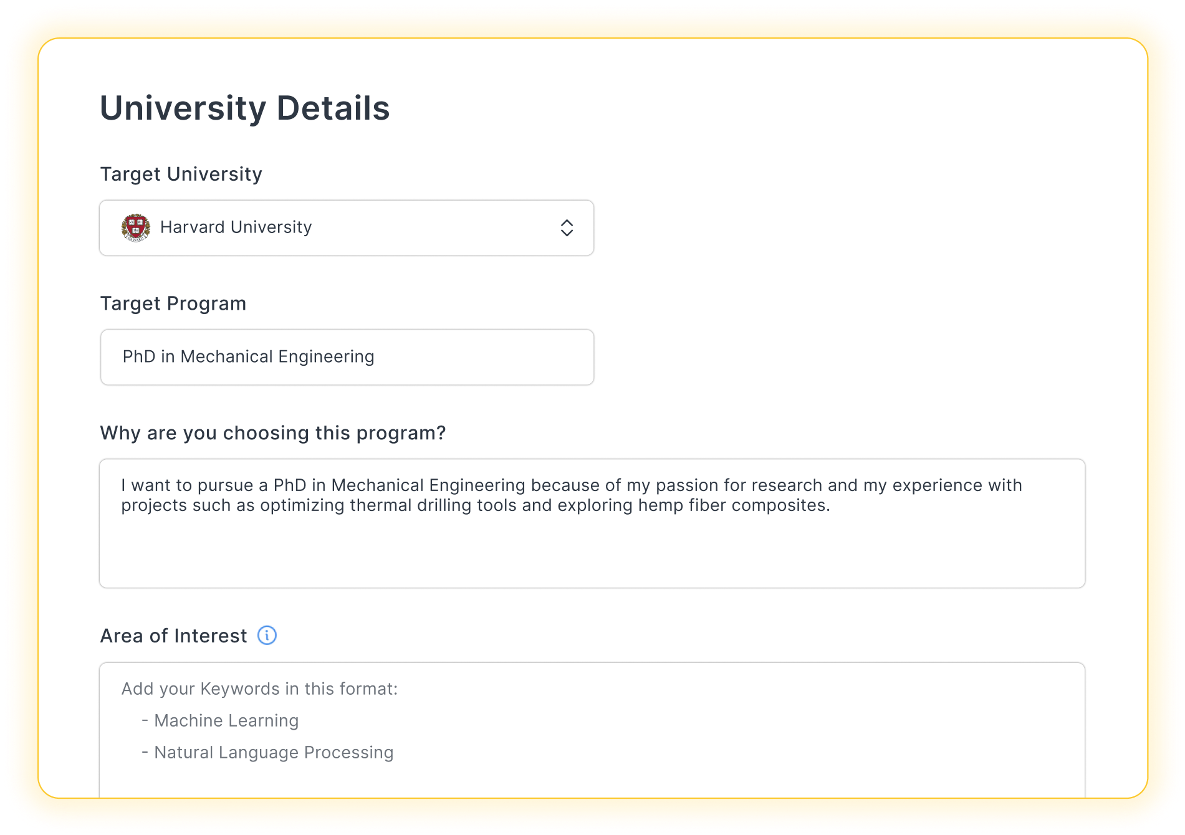Open the Harvard University dropdown by its name
Viewport: 1185px width, 835px height.
coord(236,227)
